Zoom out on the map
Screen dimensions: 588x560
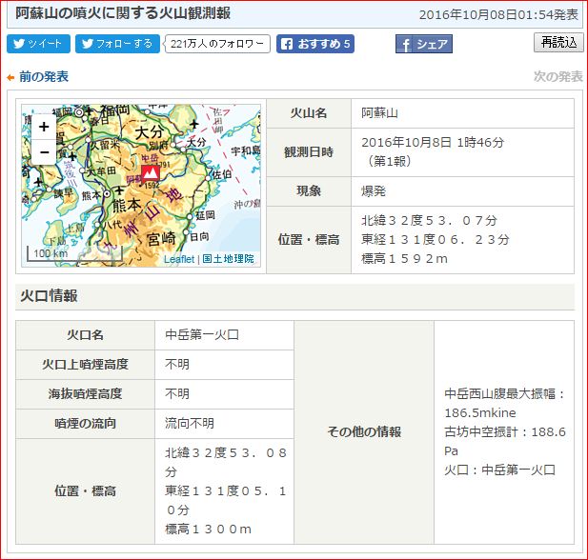(44, 151)
